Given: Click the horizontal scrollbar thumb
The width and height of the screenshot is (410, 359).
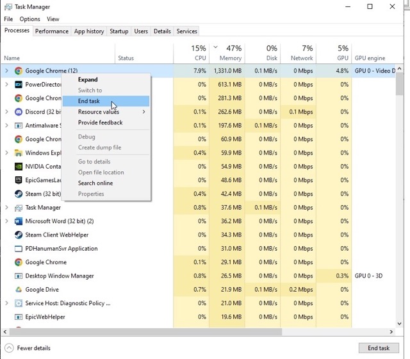Looking at the screenshot, I should click(146, 332).
